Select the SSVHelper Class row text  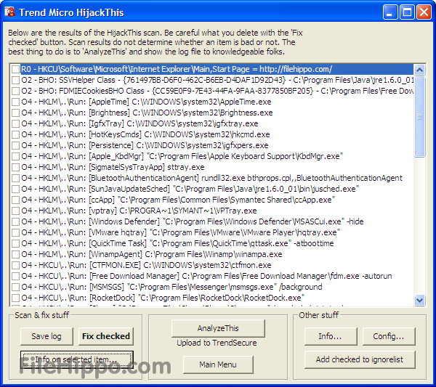click(x=217, y=80)
